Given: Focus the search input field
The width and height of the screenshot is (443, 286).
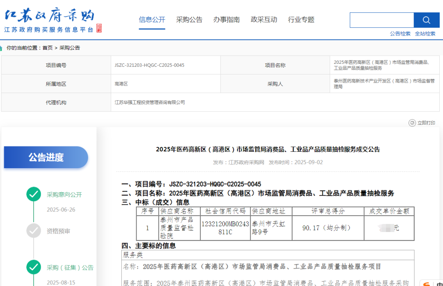Looking at the screenshot, I should [x=381, y=20].
